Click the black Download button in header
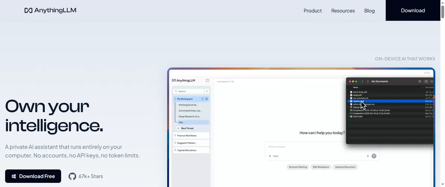This screenshot has height=187, width=445. (x=413, y=10)
